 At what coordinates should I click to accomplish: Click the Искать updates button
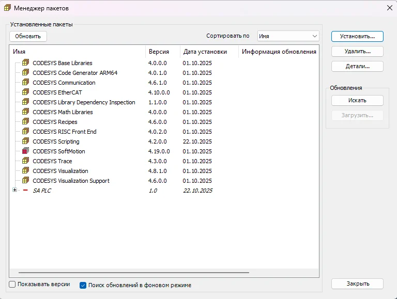point(357,100)
